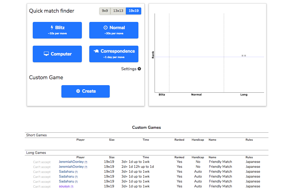Viewport: 294px width, 190px height.
Task: Click rank question mark beside sousys
Action: tap(72, 187)
